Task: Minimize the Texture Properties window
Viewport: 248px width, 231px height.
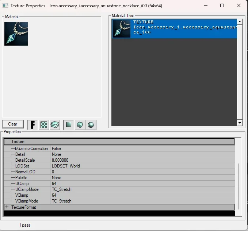Action: (206, 6)
